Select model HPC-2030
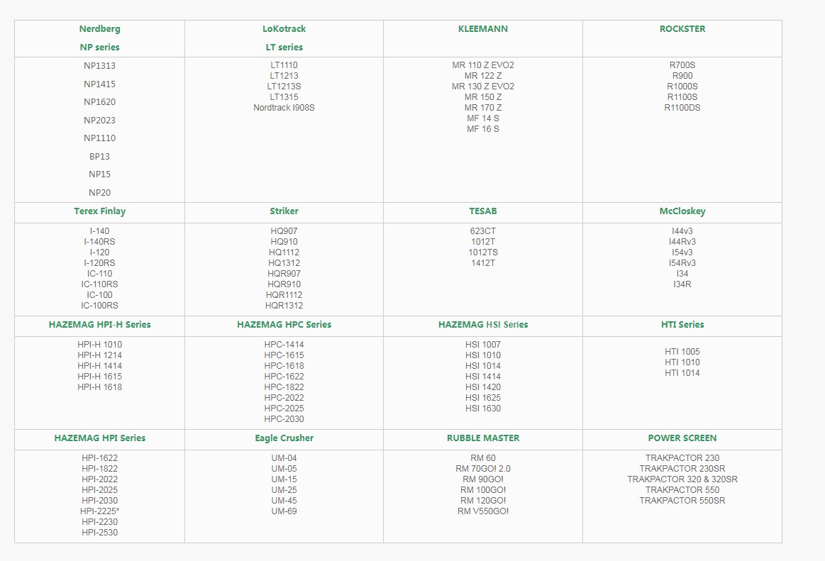Viewport: 825px width, 561px height. (284, 419)
